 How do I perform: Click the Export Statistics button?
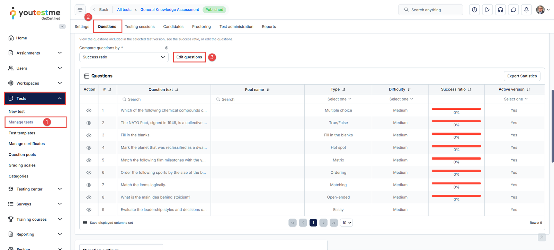click(522, 76)
